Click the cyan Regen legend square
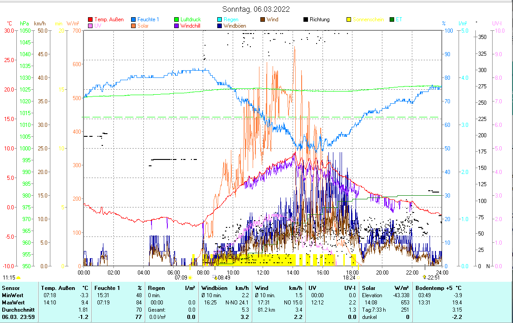 [220, 19]
